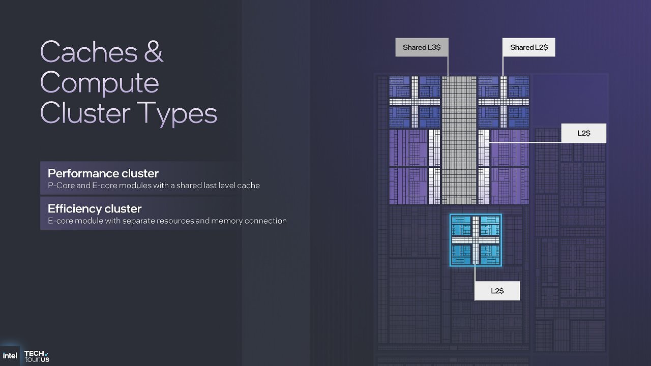651x366 pixels.
Task: Click the Intel logo
Action: 10,356
